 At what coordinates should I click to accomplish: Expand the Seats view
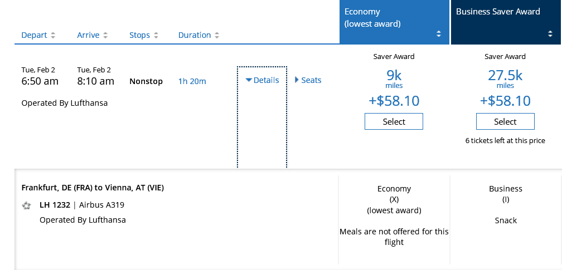point(308,80)
